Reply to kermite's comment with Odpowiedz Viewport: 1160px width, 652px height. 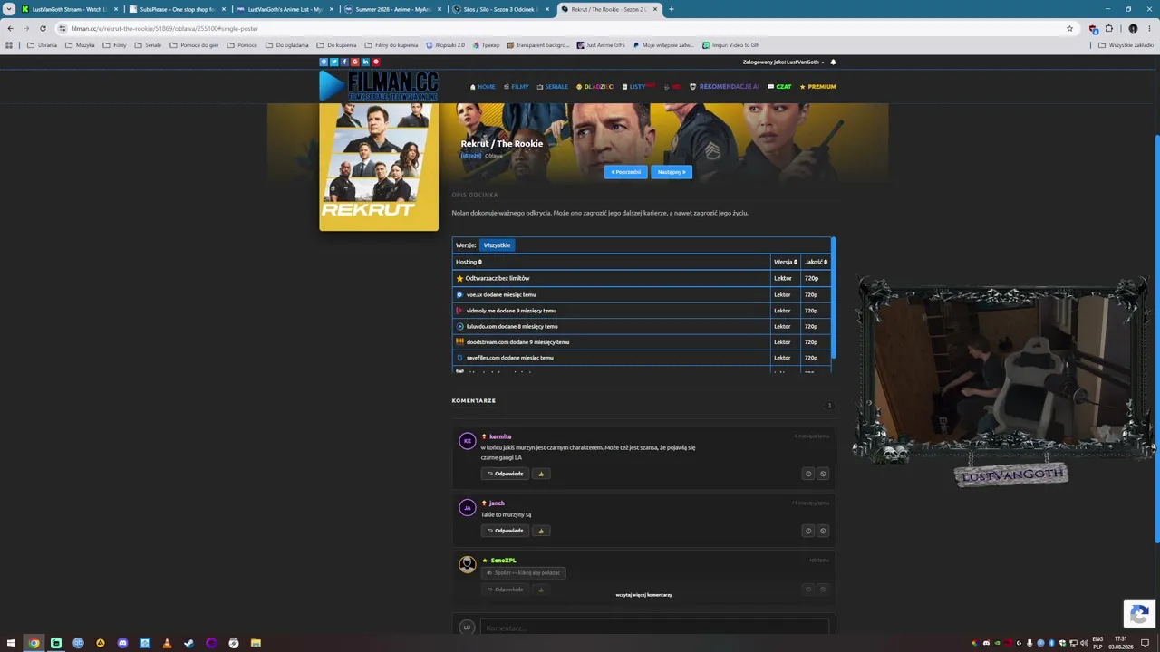coord(505,474)
